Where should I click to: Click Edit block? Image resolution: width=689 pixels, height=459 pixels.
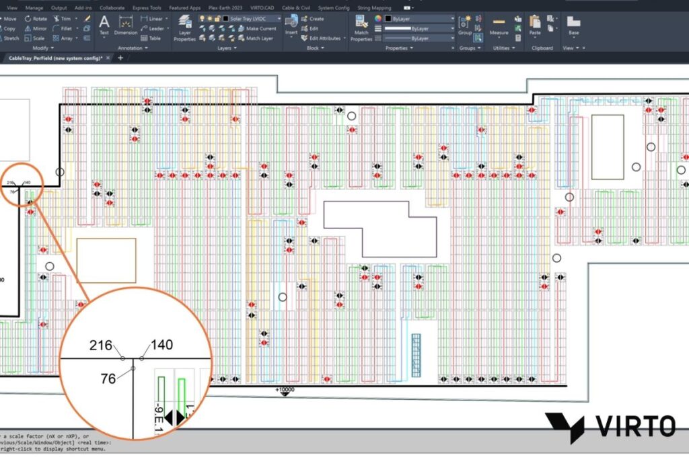pos(310,28)
